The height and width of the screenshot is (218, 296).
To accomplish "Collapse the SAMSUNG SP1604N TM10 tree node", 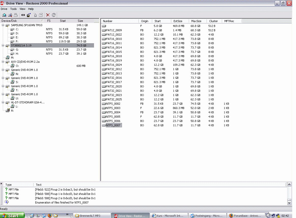I will [3, 25].
